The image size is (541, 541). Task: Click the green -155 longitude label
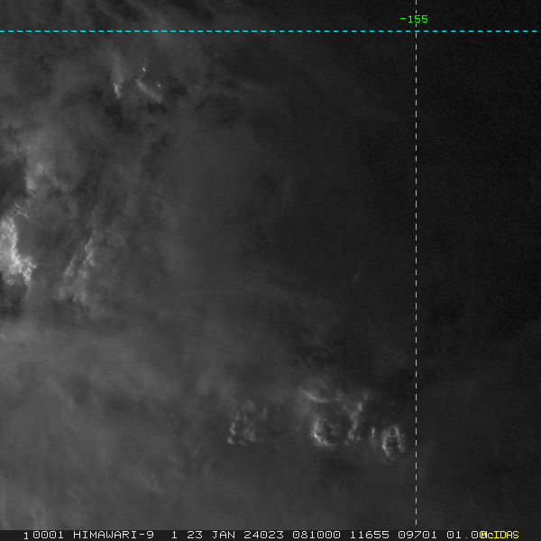(414, 19)
